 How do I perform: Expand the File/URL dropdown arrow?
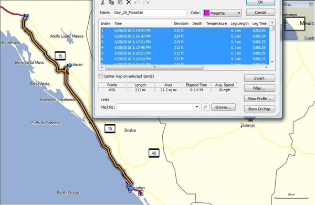197,107
